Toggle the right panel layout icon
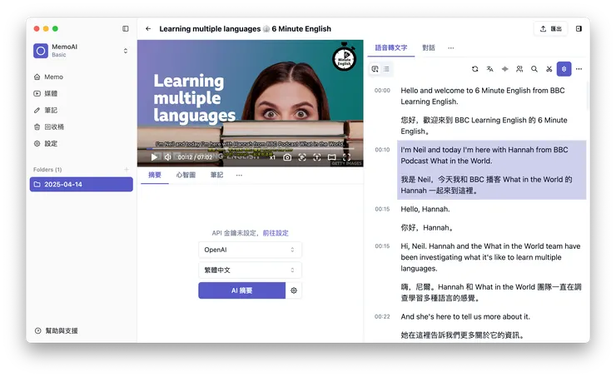616x377 pixels. point(579,28)
